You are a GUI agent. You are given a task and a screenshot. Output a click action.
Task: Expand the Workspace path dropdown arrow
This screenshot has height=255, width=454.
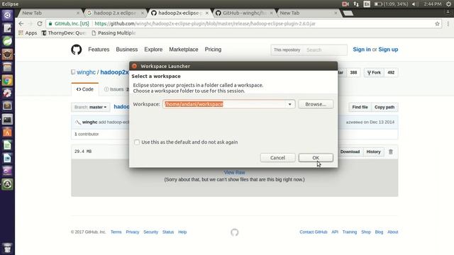(x=289, y=104)
